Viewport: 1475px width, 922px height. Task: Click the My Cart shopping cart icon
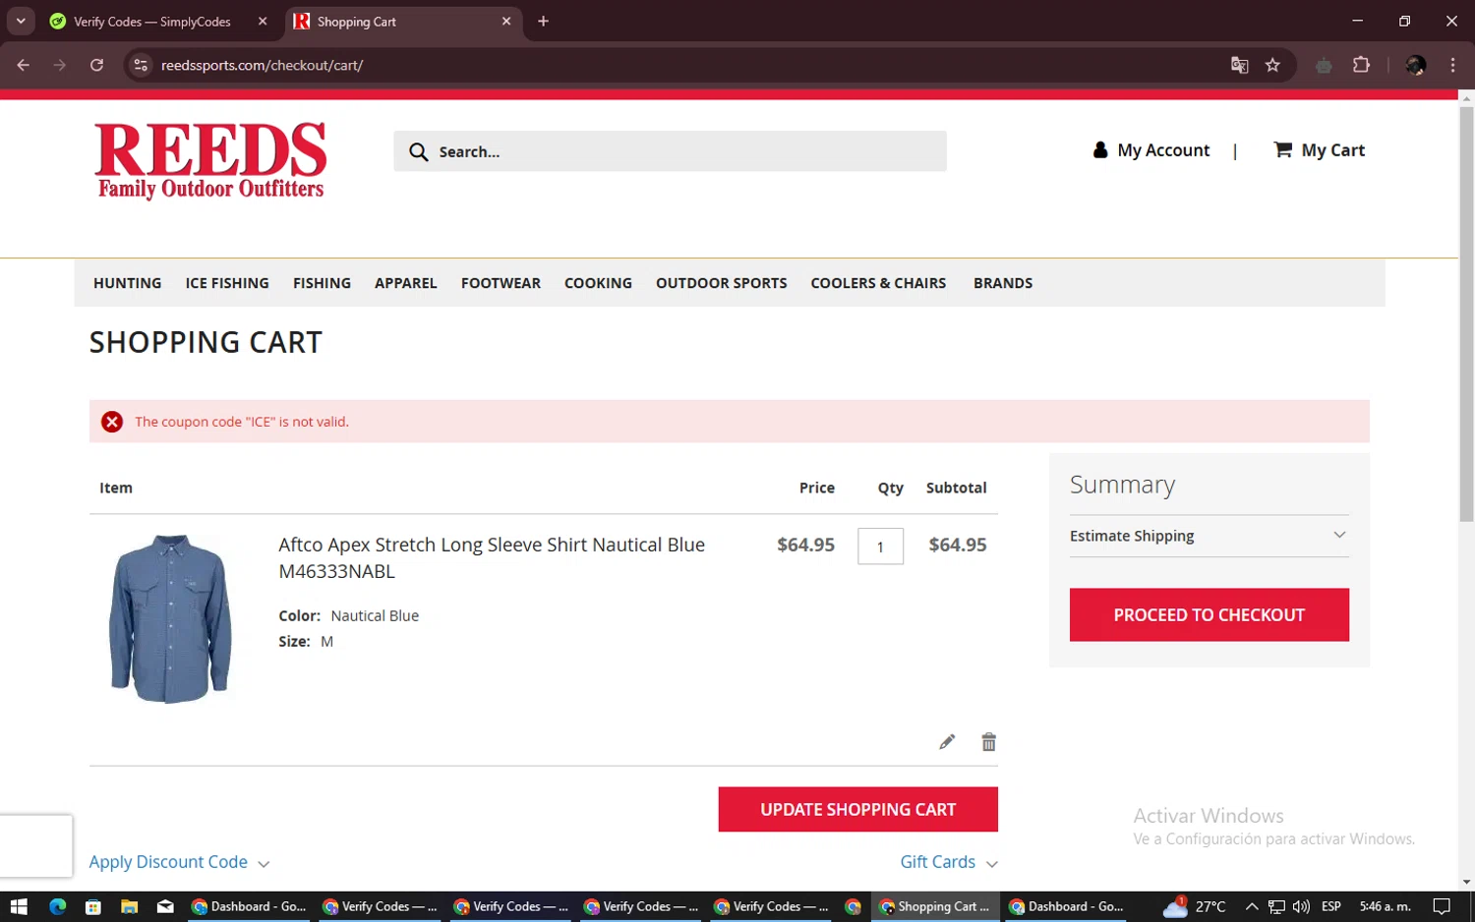[x=1282, y=149]
